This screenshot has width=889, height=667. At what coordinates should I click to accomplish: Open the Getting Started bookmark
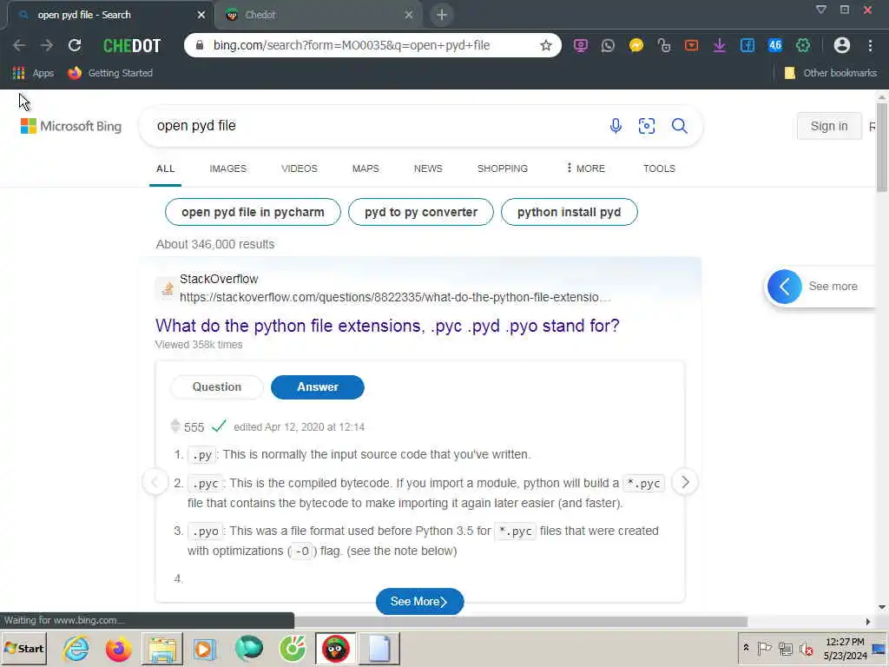tap(110, 73)
